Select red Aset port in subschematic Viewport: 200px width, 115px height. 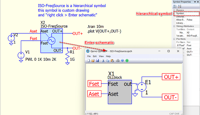[94, 94]
